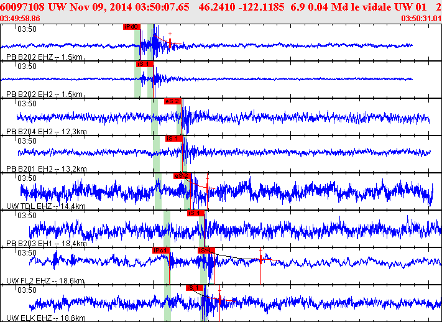The width and height of the screenshot is (442, 322).
Task: Click the PB B204 EH2 12.3km label
Action: coord(46,132)
